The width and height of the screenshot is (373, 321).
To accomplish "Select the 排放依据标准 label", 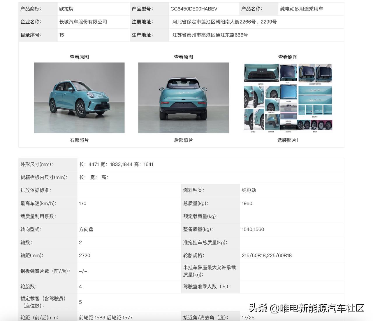I will pyautogui.click(x=36, y=190).
